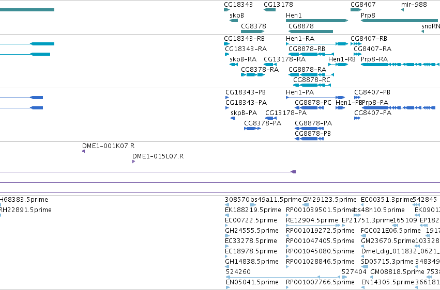Select protein CG8878-PC

pos(313,103)
